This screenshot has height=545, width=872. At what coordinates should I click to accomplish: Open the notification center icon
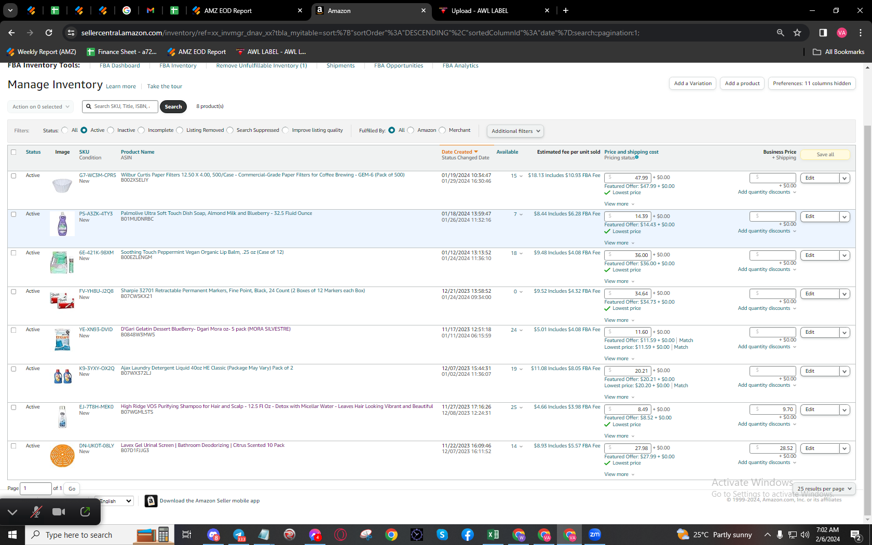pos(856,535)
